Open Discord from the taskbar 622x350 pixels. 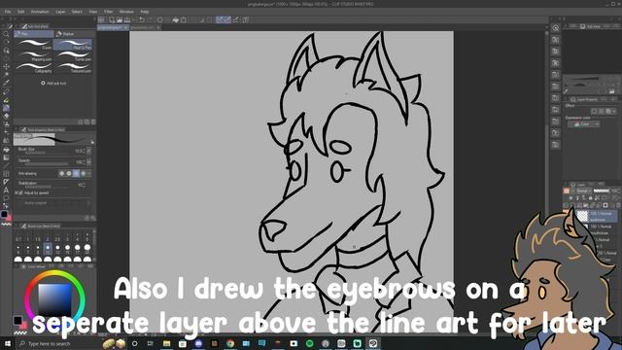click(x=198, y=343)
